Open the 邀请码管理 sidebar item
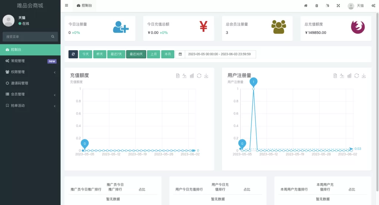This screenshot has width=379, height=205. pos(30,83)
